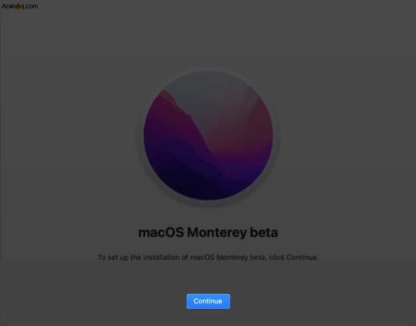Screen dimensions: 416x326
Task: Select the macOS Monterey circular installer icon
Action: point(208,135)
